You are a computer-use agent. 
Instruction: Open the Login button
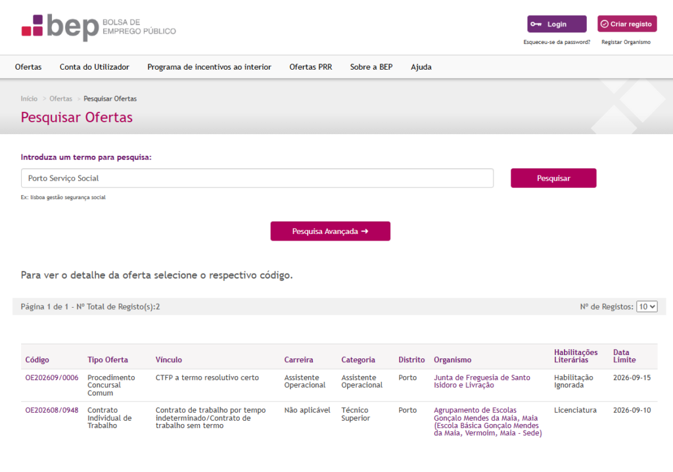pos(557,24)
